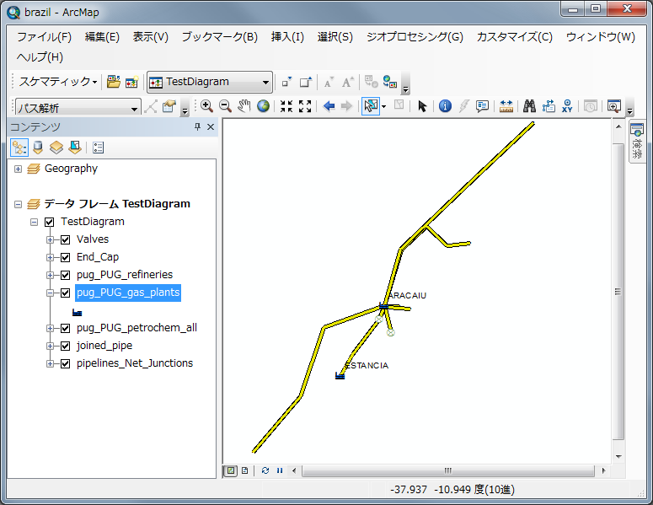
Task: Open the Go To XY tool
Action: [567, 106]
